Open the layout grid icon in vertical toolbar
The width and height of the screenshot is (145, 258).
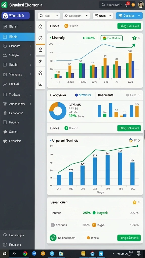41,84
